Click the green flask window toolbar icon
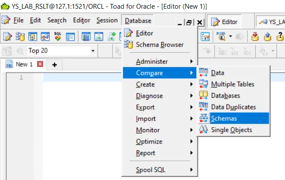Screen dimensions: 285x180 [x=99, y=37]
